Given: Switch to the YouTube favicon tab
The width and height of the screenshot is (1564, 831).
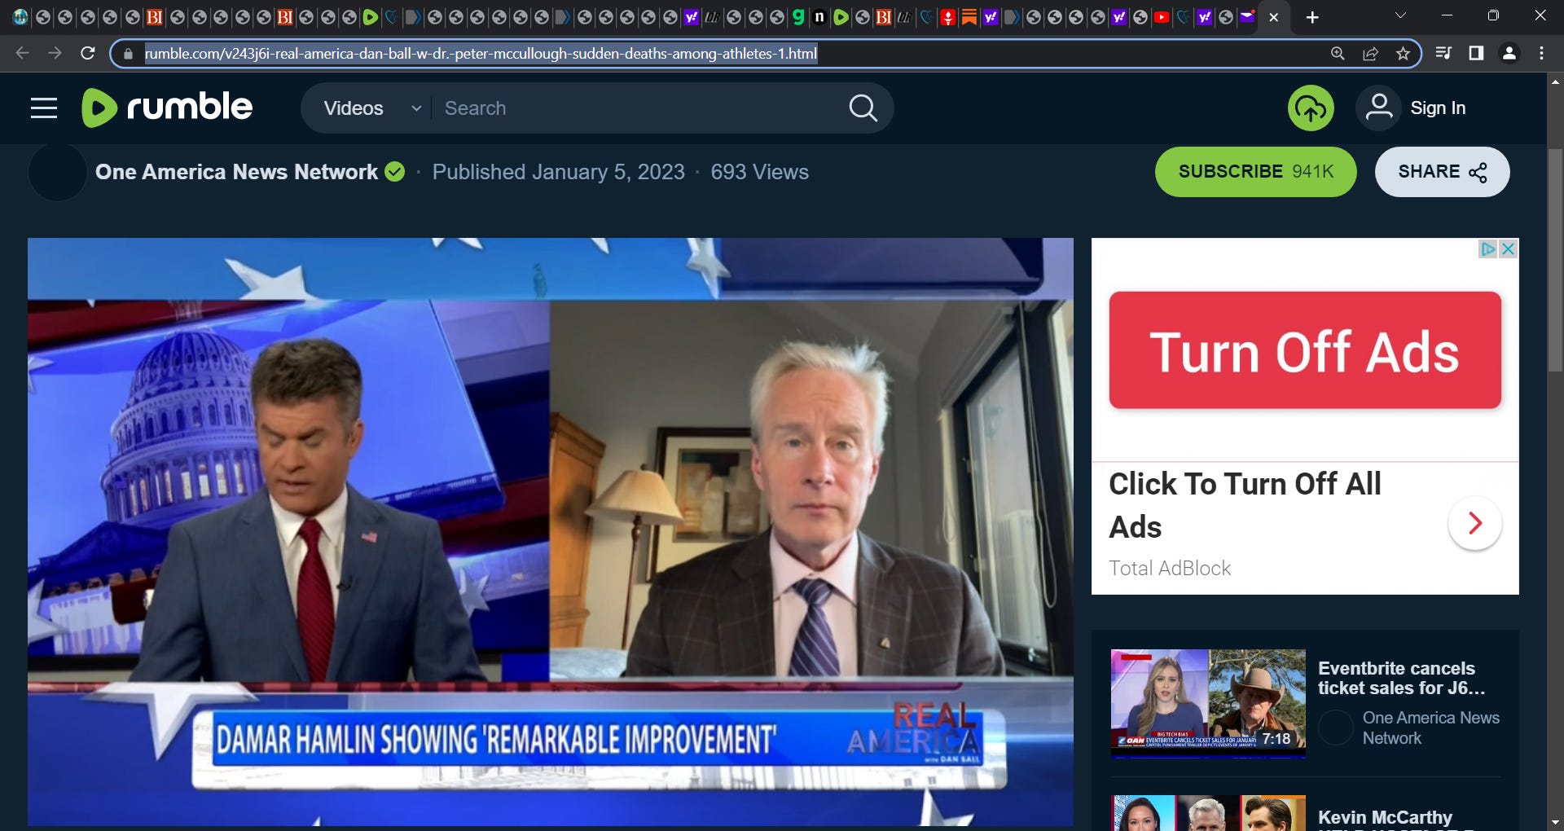Looking at the screenshot, I should pyautogui.click(x=1162, y=16).
